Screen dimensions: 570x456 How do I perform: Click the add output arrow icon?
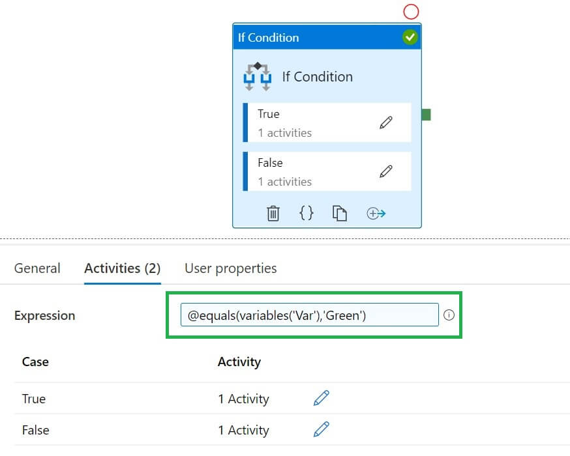pos(376,213)
